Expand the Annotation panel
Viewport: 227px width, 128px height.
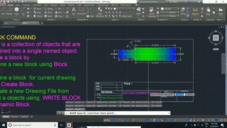(x=82, y=20)
